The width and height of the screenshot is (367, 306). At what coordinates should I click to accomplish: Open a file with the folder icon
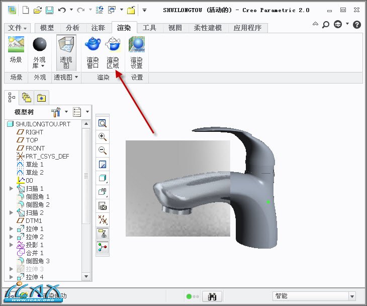(x=37, y=10)
